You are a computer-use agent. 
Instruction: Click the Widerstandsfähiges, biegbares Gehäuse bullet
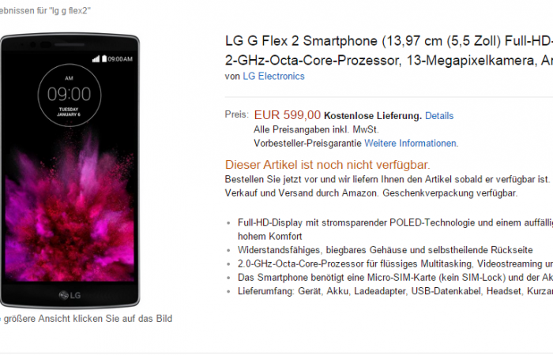point(386,250)
